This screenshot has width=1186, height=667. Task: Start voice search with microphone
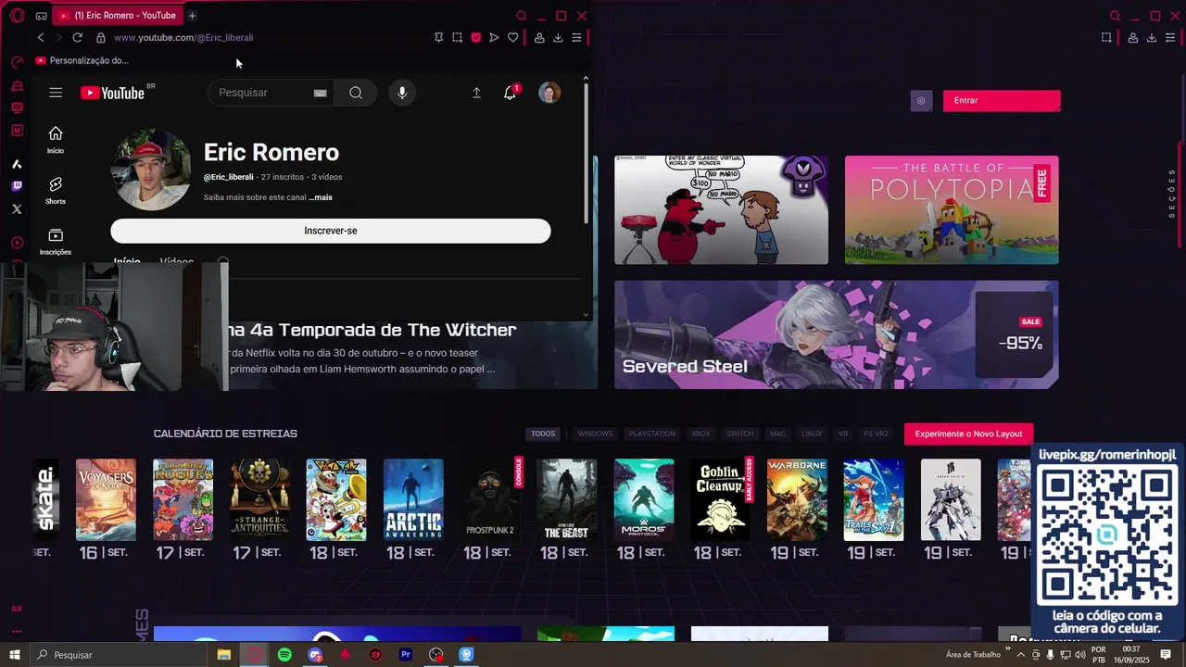pyautogui.click(x=402, y=93)
